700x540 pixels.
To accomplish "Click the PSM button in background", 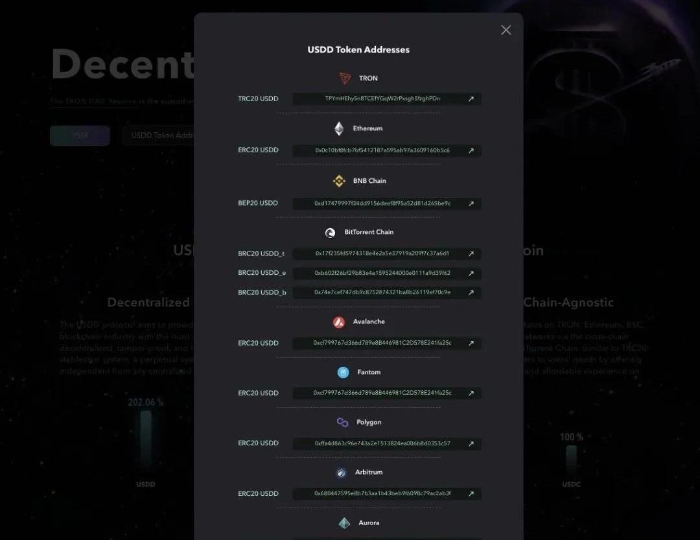I will pyautogui.click(x=80, y=135).
